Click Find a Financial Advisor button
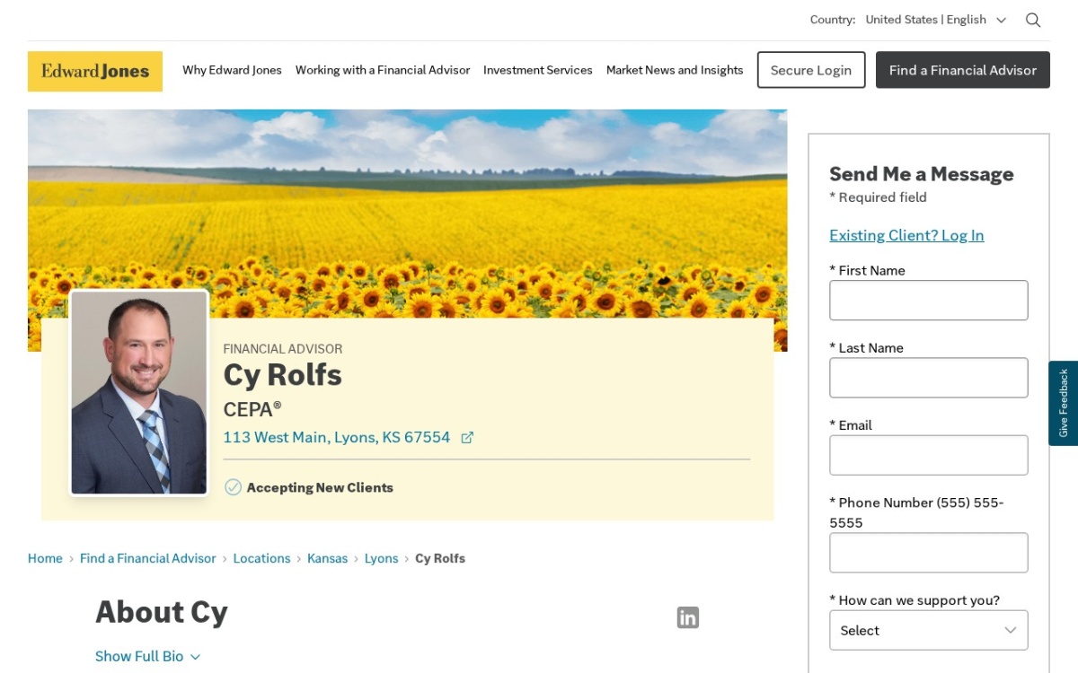The image size is (1078, 673). 963,70
